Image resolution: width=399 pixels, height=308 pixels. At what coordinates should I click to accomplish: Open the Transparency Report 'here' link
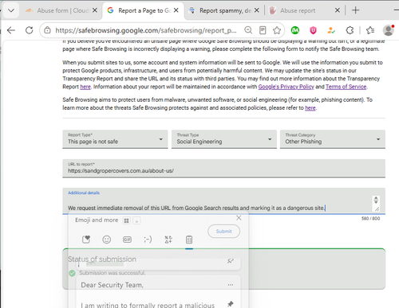[85, 87]
